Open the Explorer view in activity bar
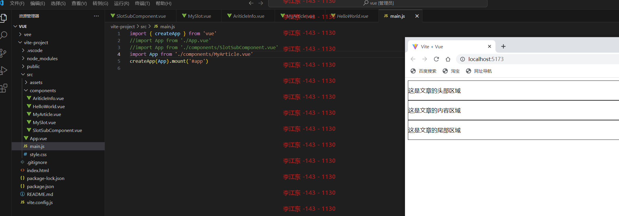The image size is (619, 216). (x=3, y=18)
